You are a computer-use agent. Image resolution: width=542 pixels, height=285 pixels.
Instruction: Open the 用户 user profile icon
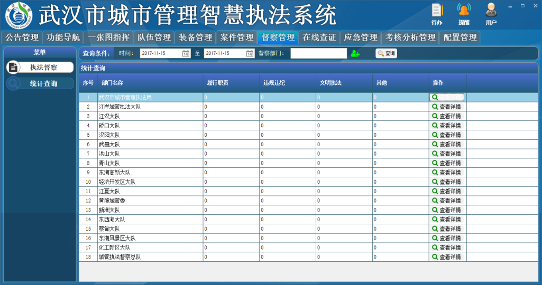491,11
